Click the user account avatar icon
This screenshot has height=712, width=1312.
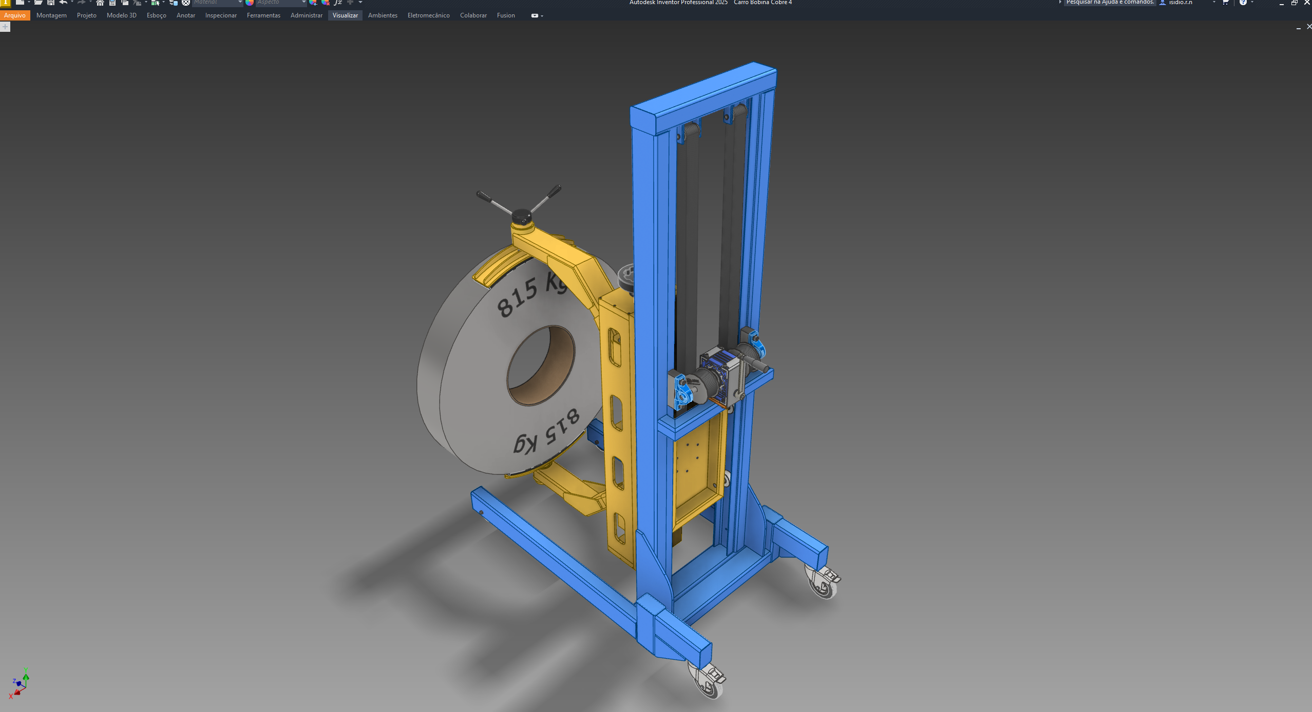pyautogui.click(x=1163, y=2)
